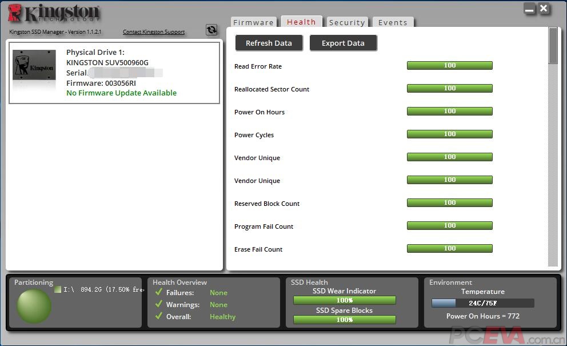567x346 pixels.
Task: Click the Kingston SSD drive thumbnail
Action: 34,65
